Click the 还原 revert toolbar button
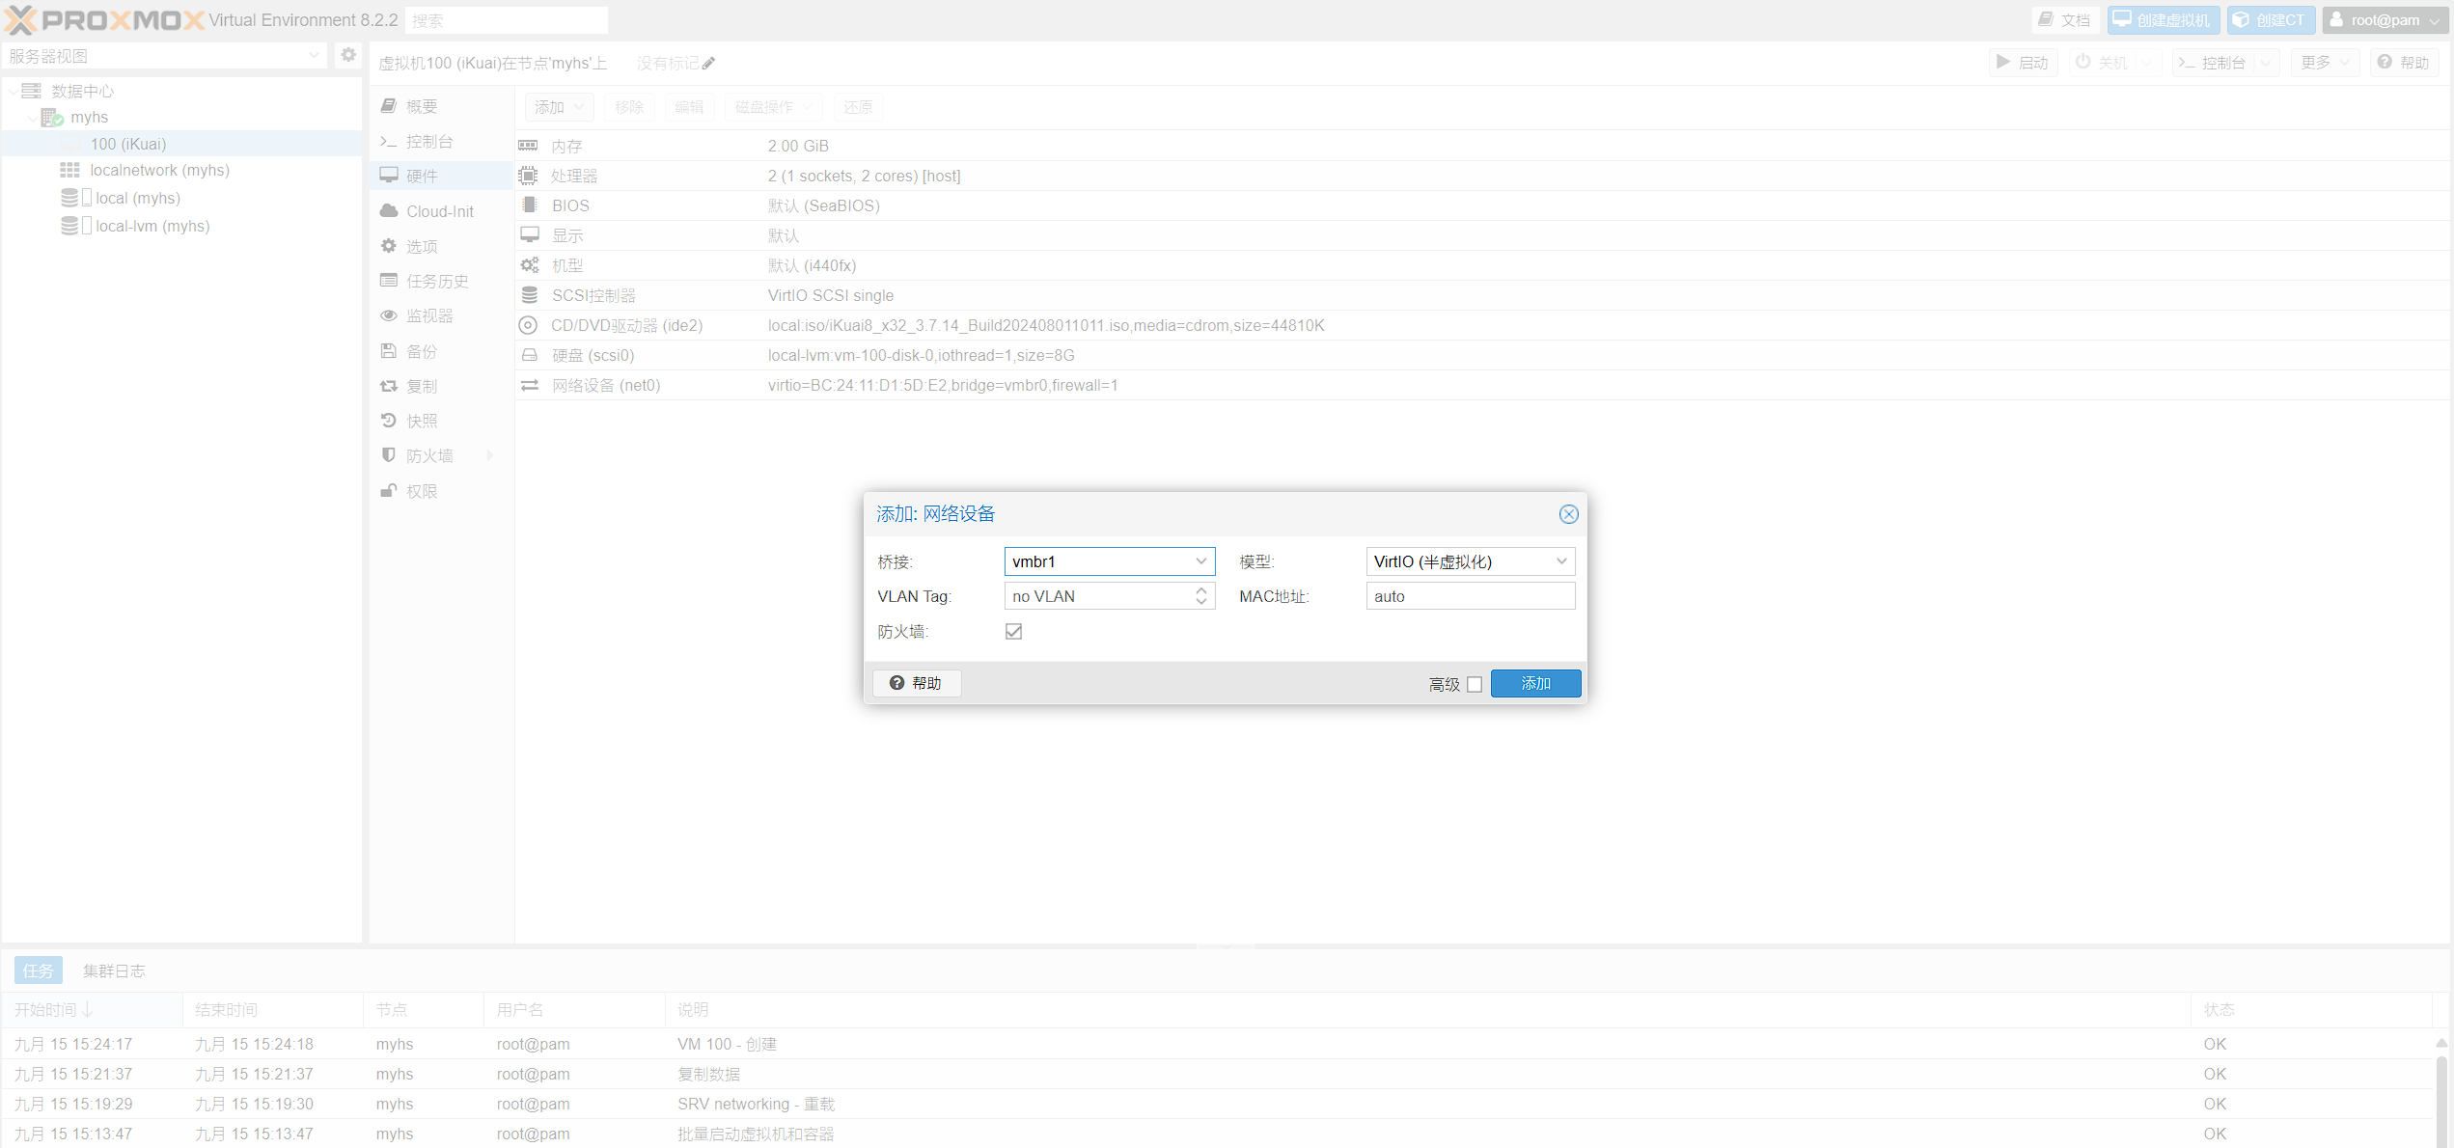Image resolution: width=2454 pixels, height=1148 pixels. (x=858, y=107)
